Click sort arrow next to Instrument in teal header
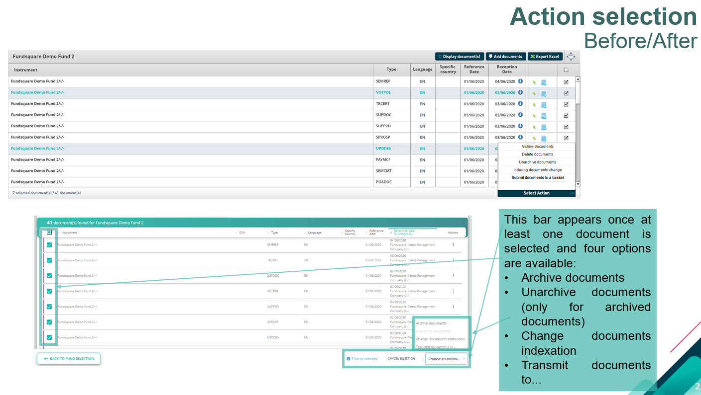Screen dimensions: 701x395 coord(59,233)
